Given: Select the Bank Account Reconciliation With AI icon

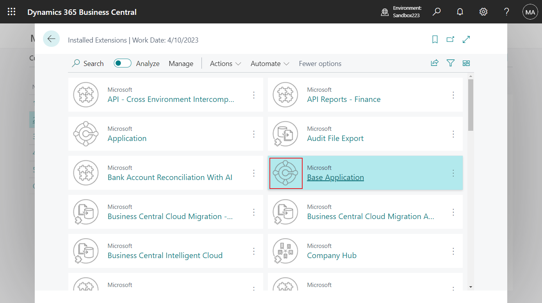Looking at the screenshot, I should tap(86, 173).
